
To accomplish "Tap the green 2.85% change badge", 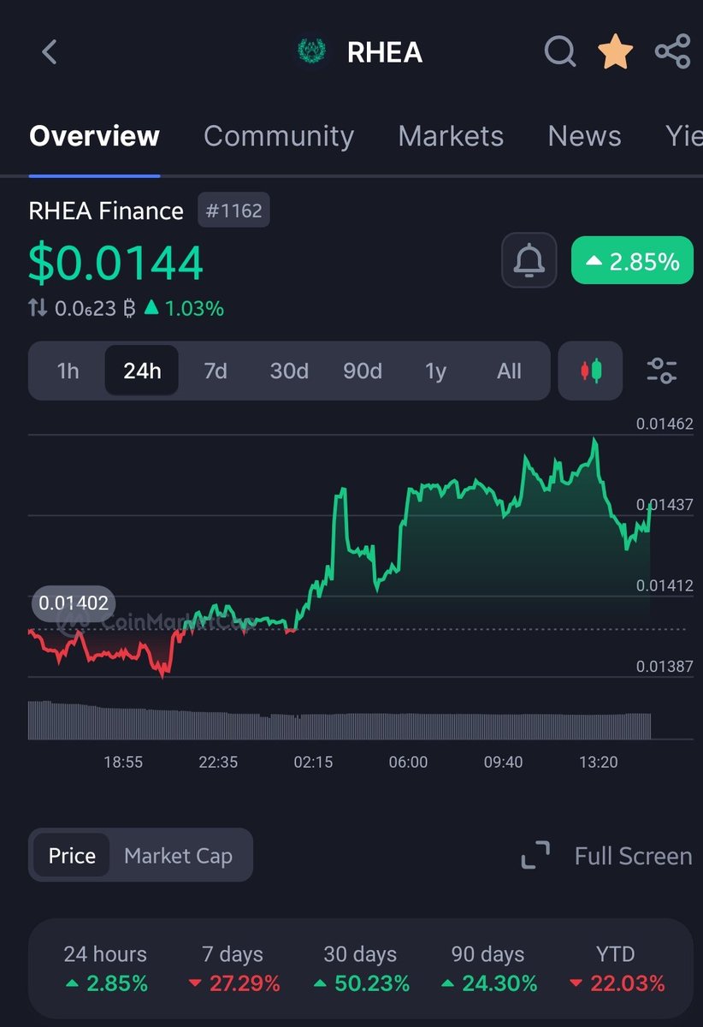I will point(632,260).
